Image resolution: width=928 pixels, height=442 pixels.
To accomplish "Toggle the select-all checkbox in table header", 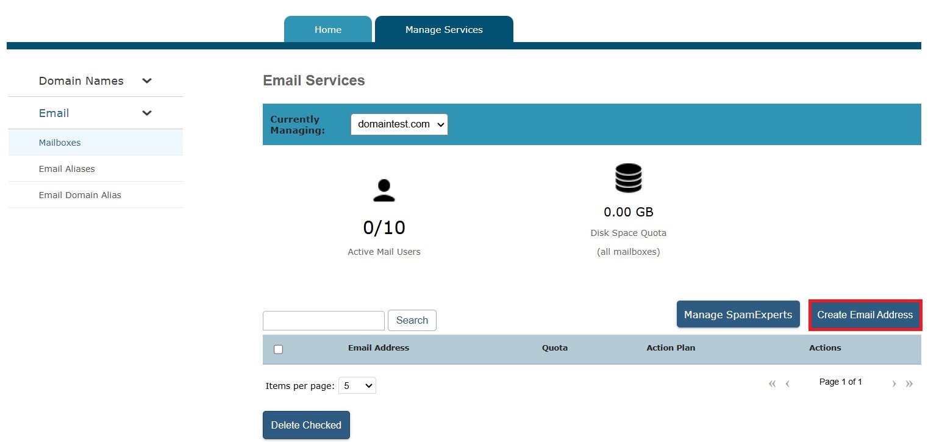I will click(279, 349).
